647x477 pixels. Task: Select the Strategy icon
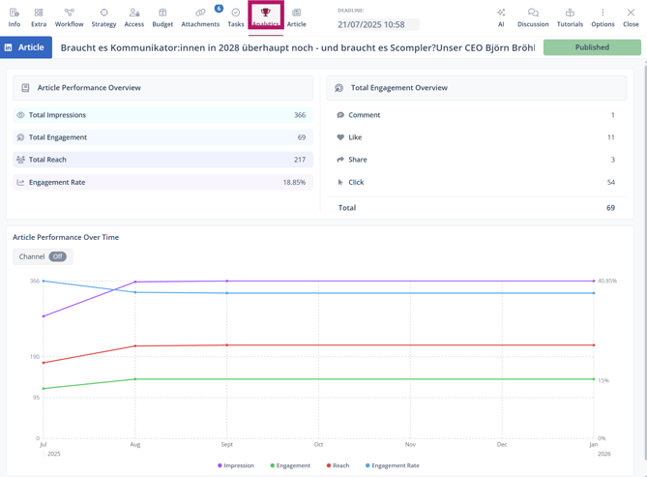pos(103,16)
